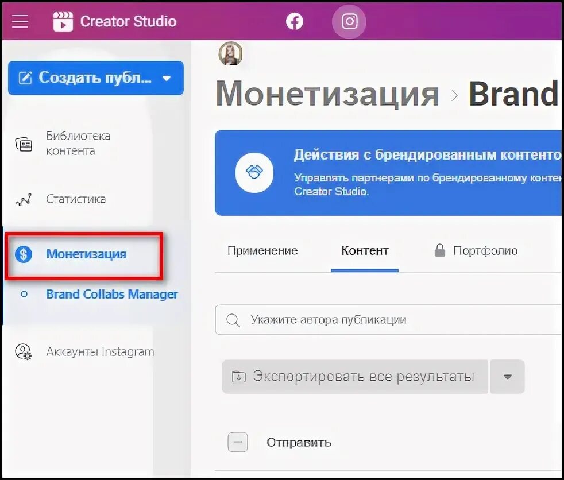
Task: Toggle the Отправить selection checkbox
Action: [x=237, y=442]
